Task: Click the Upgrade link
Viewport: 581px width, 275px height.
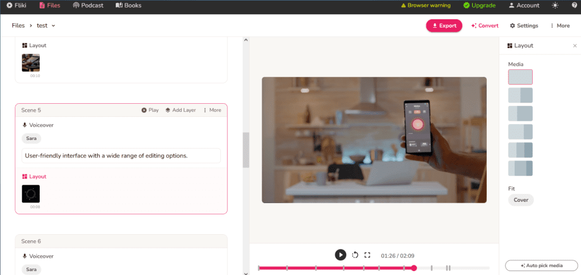Action: pyautogui.click(x=479, y=6)
